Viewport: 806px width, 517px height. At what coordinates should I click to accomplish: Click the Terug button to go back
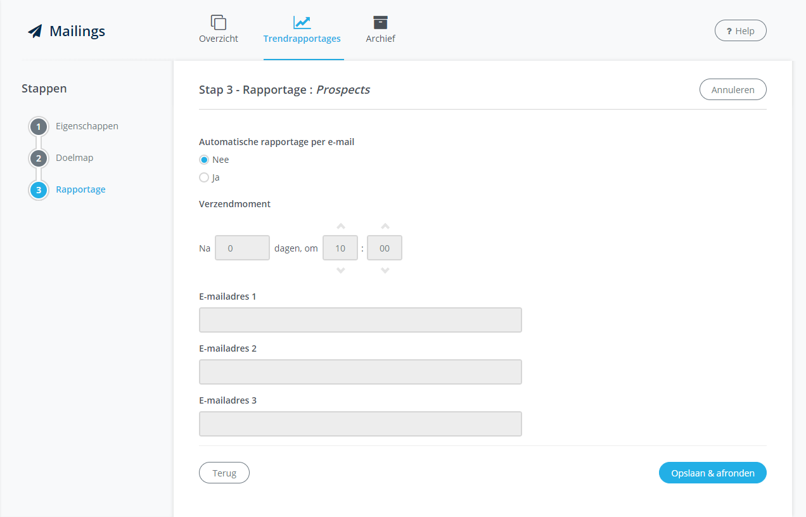click(x=224, y=473)
